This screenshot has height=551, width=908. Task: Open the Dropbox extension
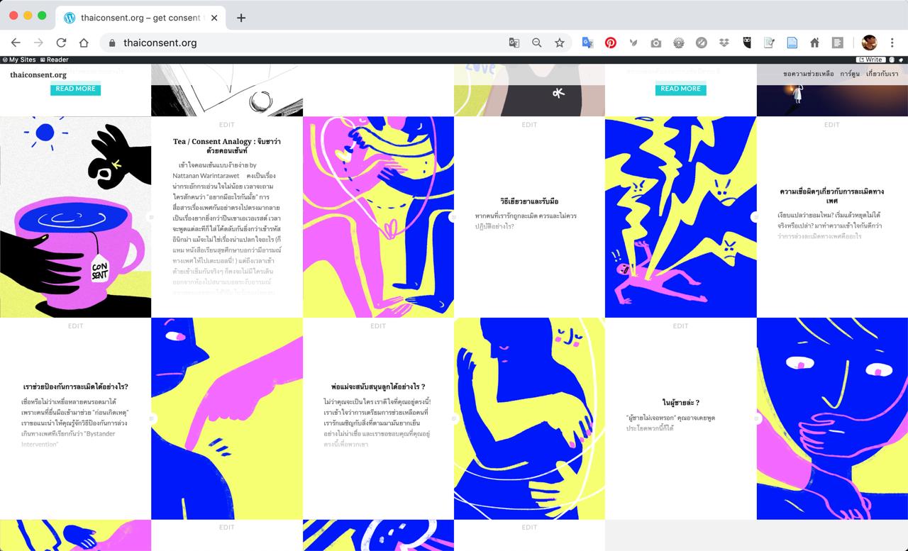point(724,43)
